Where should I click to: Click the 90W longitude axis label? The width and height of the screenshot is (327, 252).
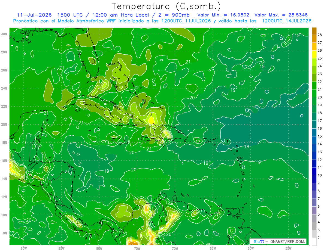[x=23, y=248]
